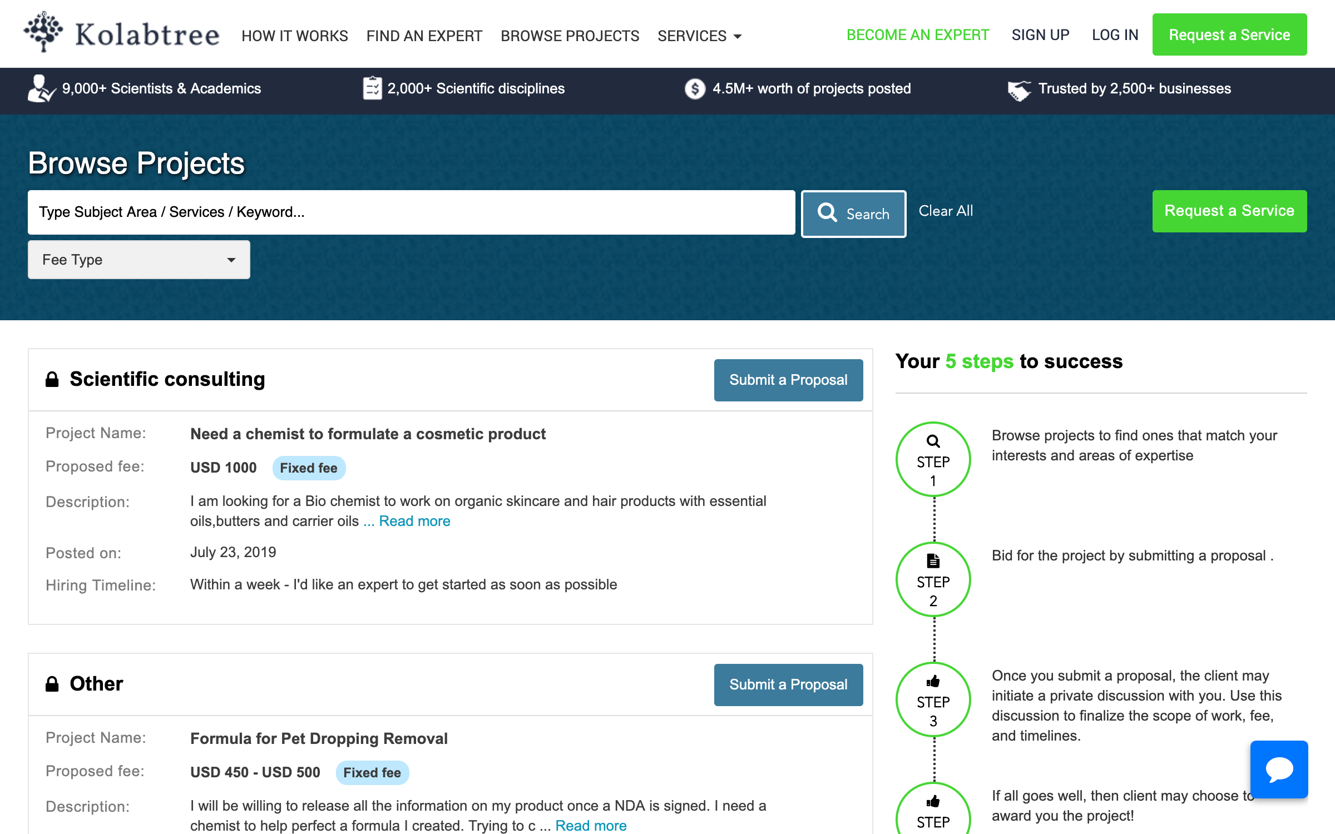
Task: Click the clipboard disciplines icon
Action: (372, 88)
